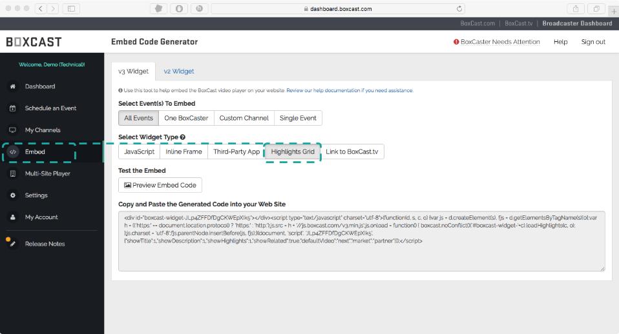Viewport: 619px width, 334px height.
Task: Choose the Third-Party App widget type
Action: 236,152
